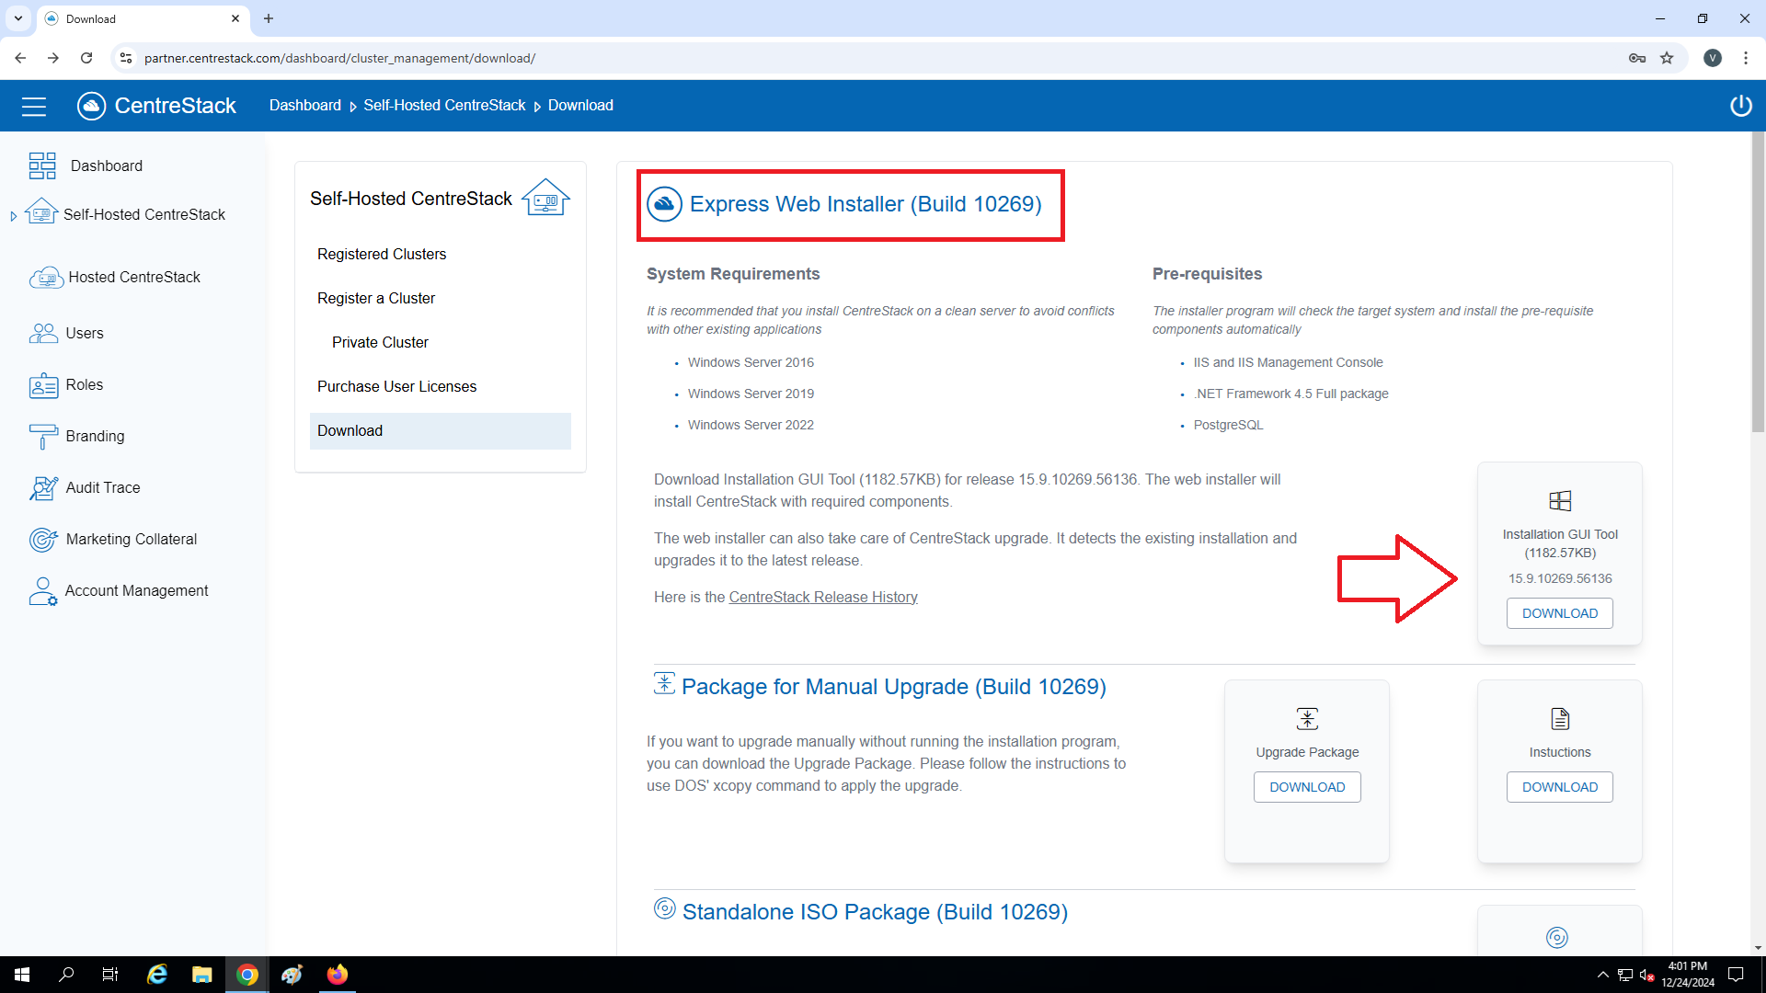Open Windows taskbar search
The height and width of the screenshot is (993, 1766).
point(66,975)
